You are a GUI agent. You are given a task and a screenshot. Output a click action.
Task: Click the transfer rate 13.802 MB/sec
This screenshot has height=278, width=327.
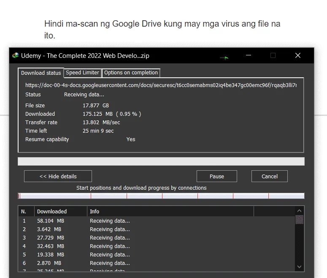click(x=101, y=123)
